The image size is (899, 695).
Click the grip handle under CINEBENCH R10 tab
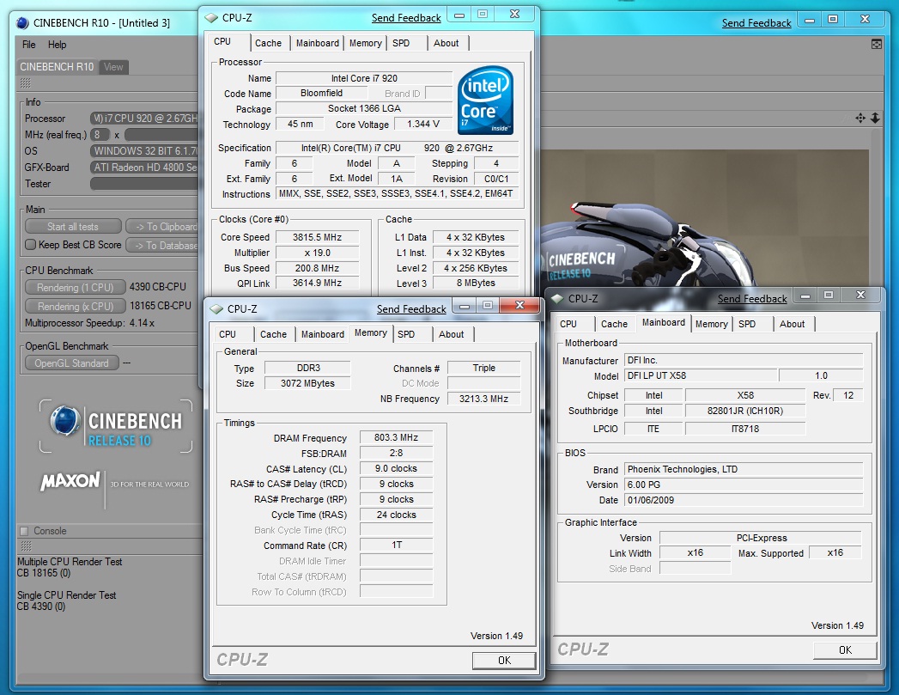(26, 83)
